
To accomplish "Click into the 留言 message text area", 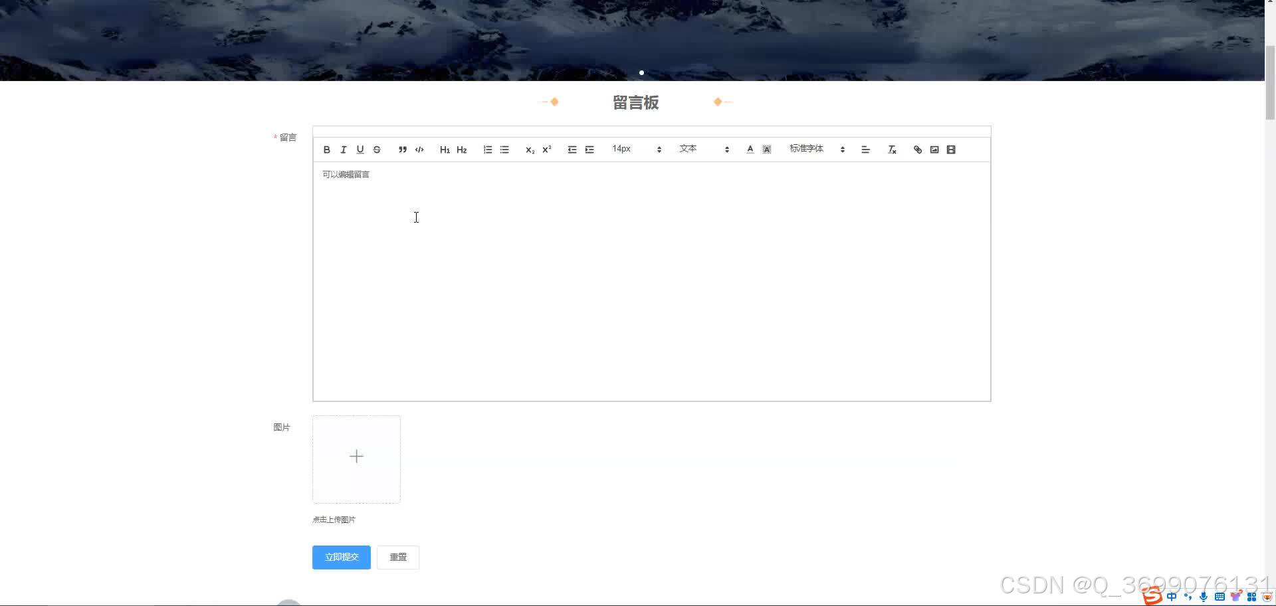I will tap(651, 281).
